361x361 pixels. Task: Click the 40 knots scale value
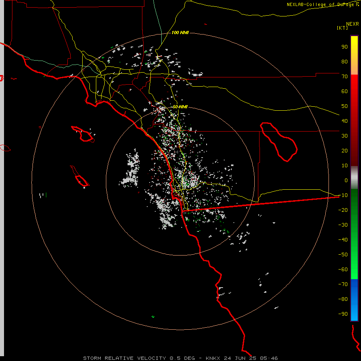(345, 121)
